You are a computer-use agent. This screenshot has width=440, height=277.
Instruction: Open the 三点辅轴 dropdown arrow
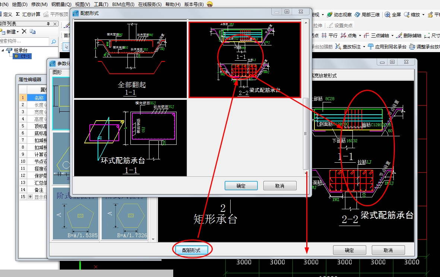[392, 36]
